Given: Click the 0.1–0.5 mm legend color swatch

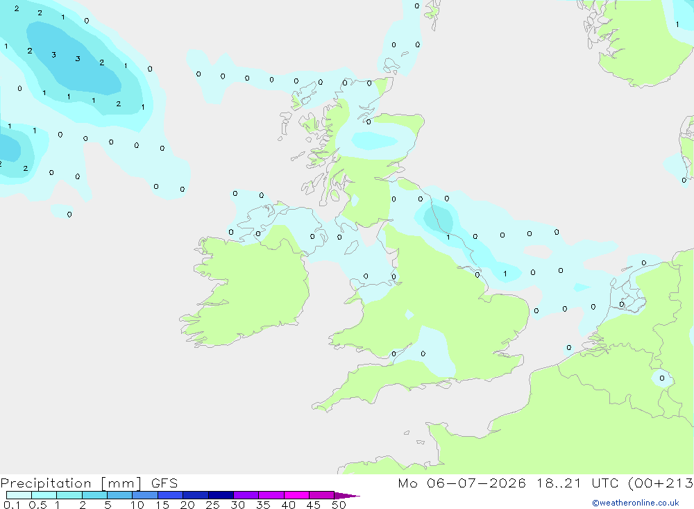Looking at the screenshot, I should point(19,495).
